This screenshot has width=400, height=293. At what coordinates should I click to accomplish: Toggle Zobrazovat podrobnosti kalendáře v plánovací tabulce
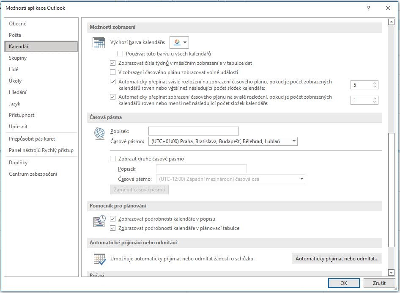[112, 228]
